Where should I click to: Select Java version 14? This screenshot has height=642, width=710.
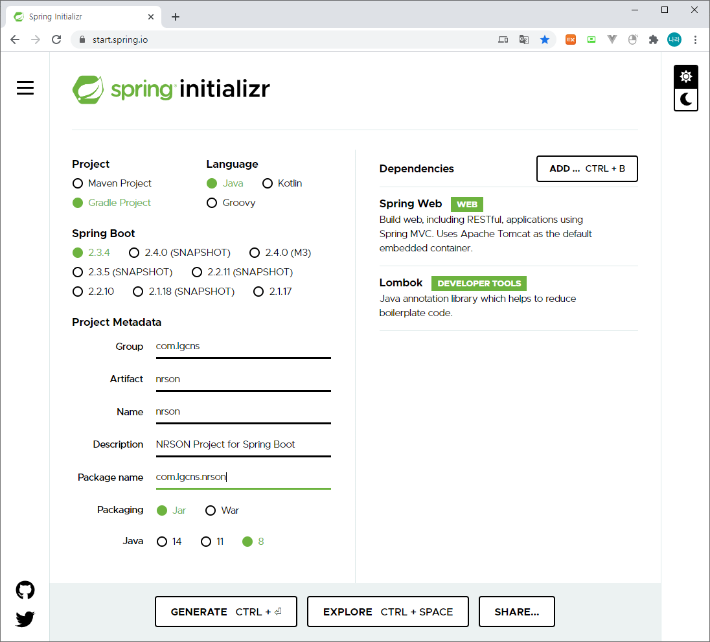tap(168, 542)
